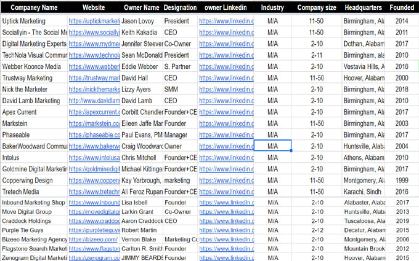Select the Purple Tie Guys cell
Screen dimensions: 419x261
(34, 230)
